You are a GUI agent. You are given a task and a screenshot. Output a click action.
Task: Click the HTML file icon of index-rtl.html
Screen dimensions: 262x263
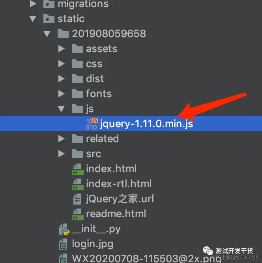tap(78, 184)
